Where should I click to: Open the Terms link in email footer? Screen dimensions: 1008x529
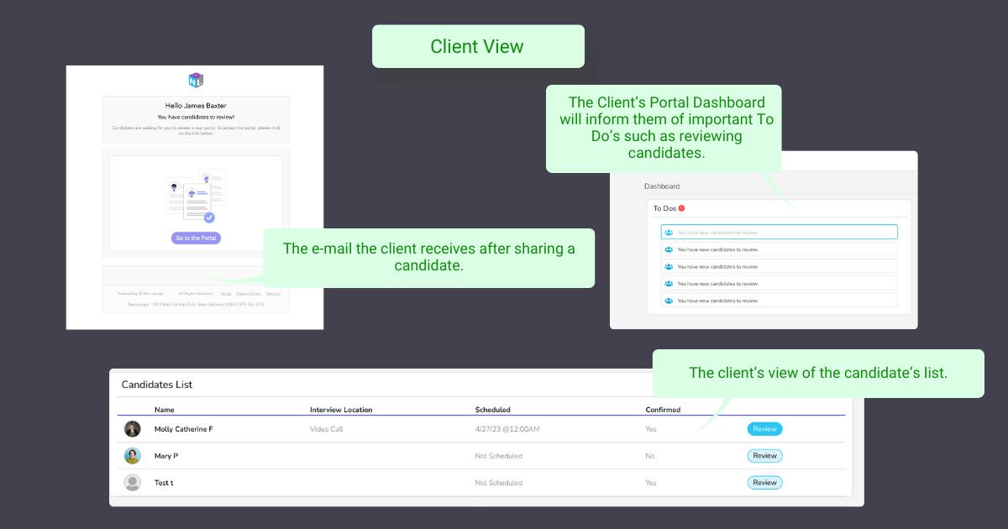[x=225, y=294]
